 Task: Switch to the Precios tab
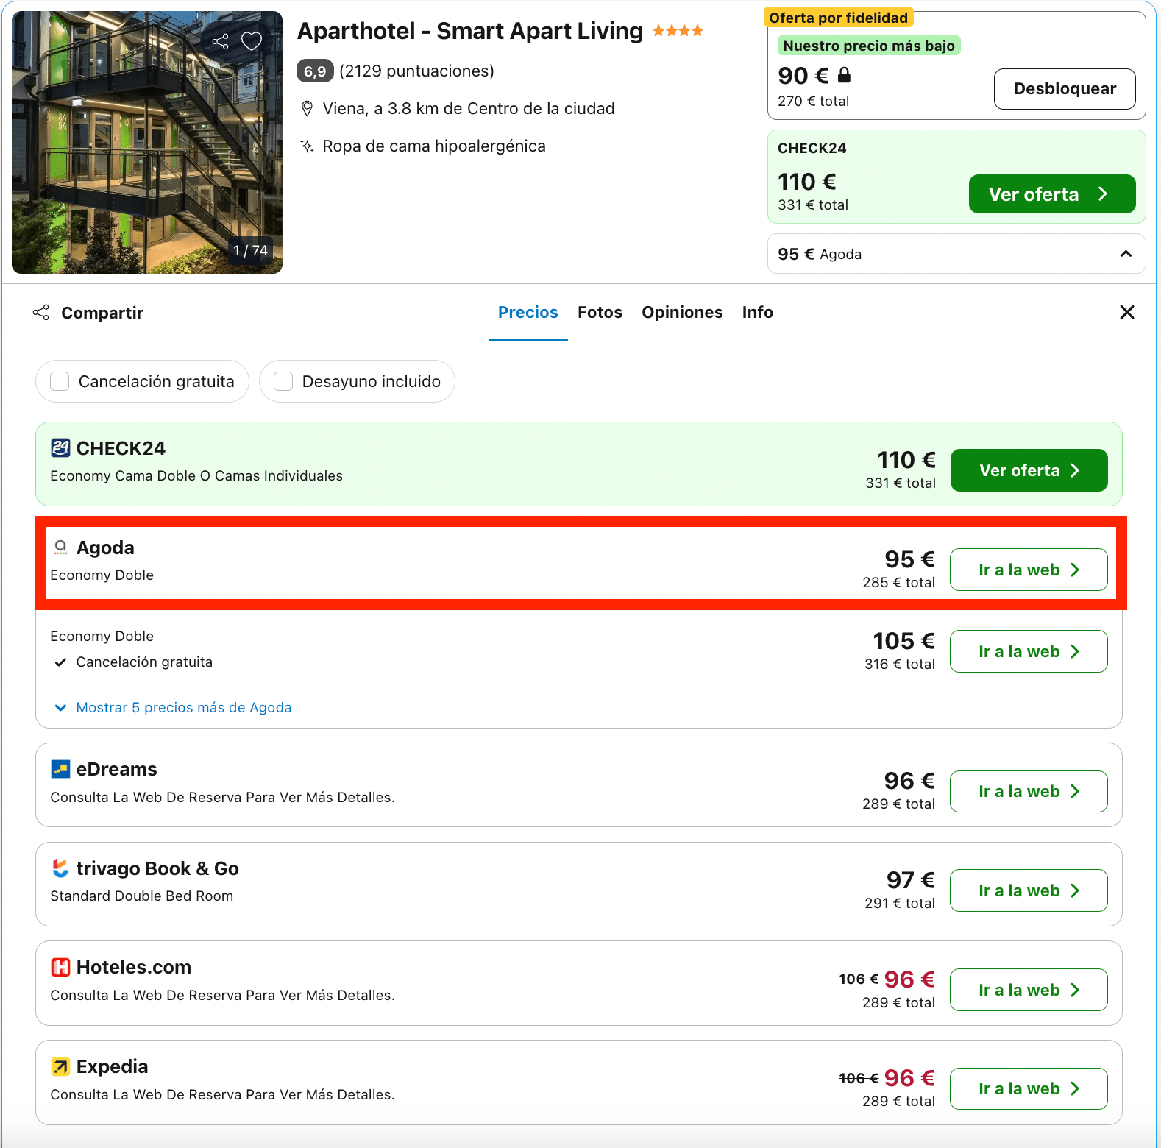[x=528, y=313]
